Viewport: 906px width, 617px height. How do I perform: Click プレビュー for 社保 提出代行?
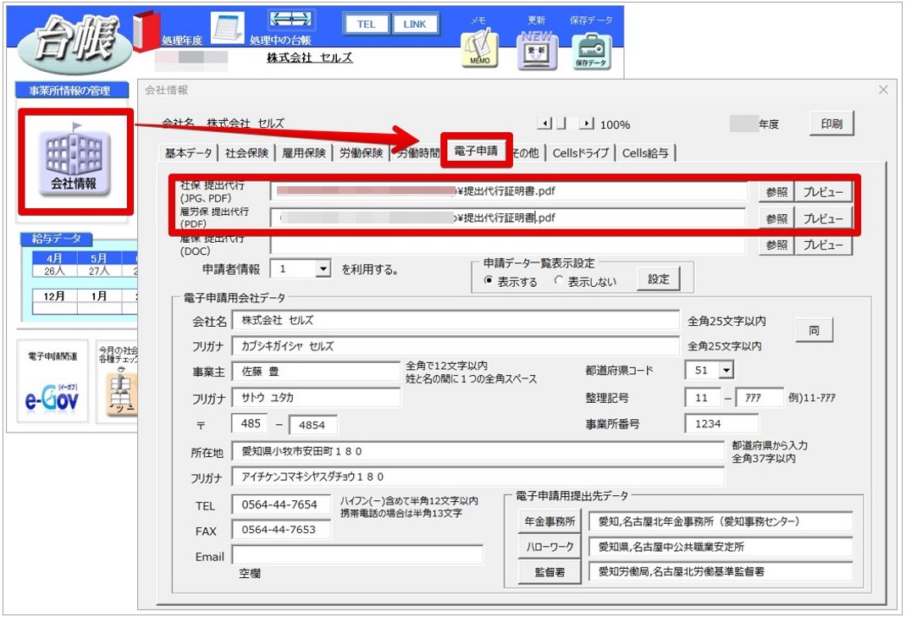tap(823, 192)
